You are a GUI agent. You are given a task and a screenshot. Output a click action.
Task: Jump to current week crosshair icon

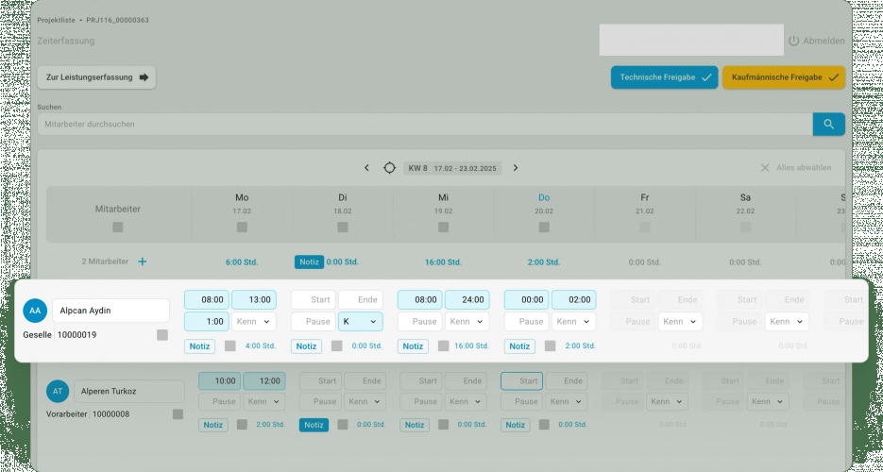pos(389,168)
